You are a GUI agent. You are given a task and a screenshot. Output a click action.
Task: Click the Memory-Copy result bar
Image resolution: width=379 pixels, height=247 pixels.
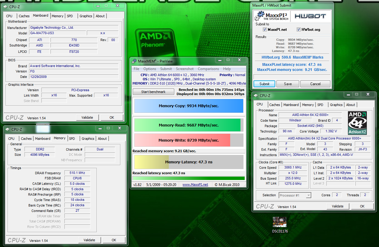click(188, 106)
